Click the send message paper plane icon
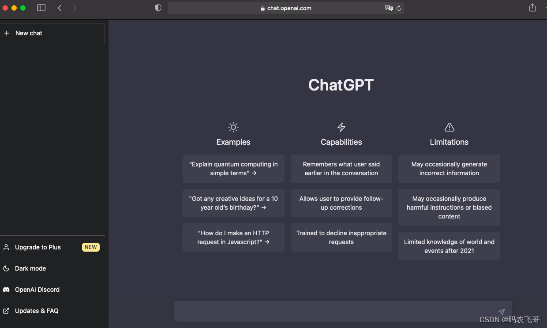This screenshot has height=328, width=547. (x=501, y=312)
